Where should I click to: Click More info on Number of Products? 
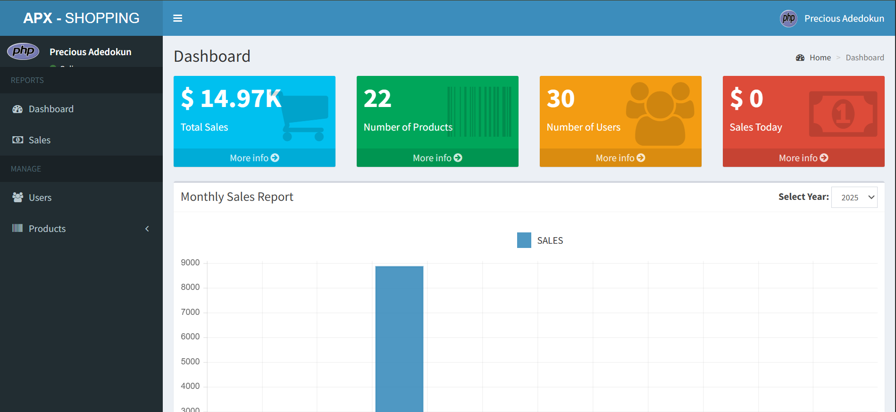click(437, 158)
